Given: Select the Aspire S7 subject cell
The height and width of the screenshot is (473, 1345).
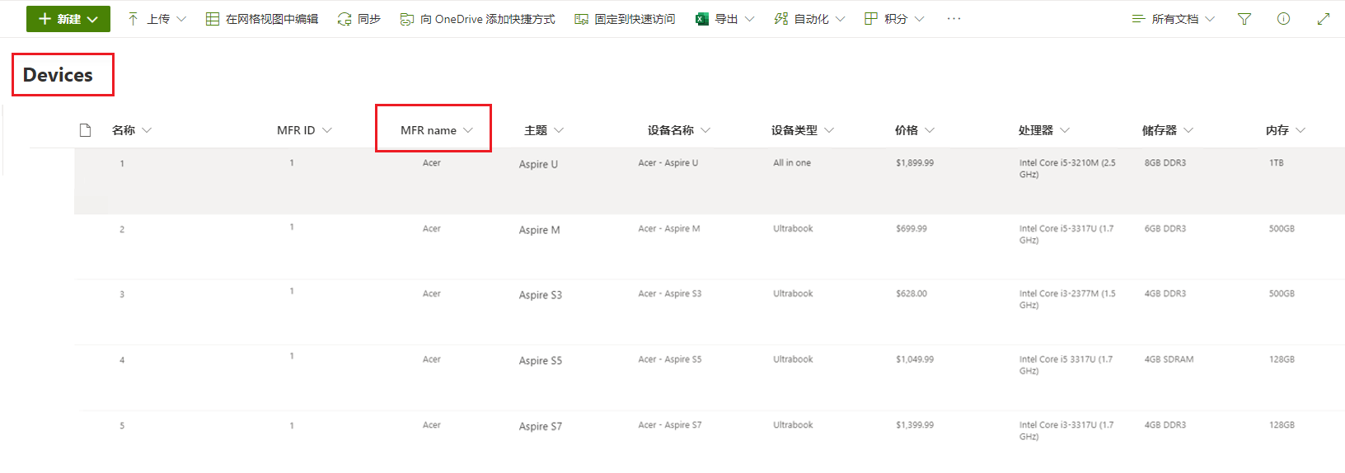Looking at the screenshot, I should coord(541,427).
